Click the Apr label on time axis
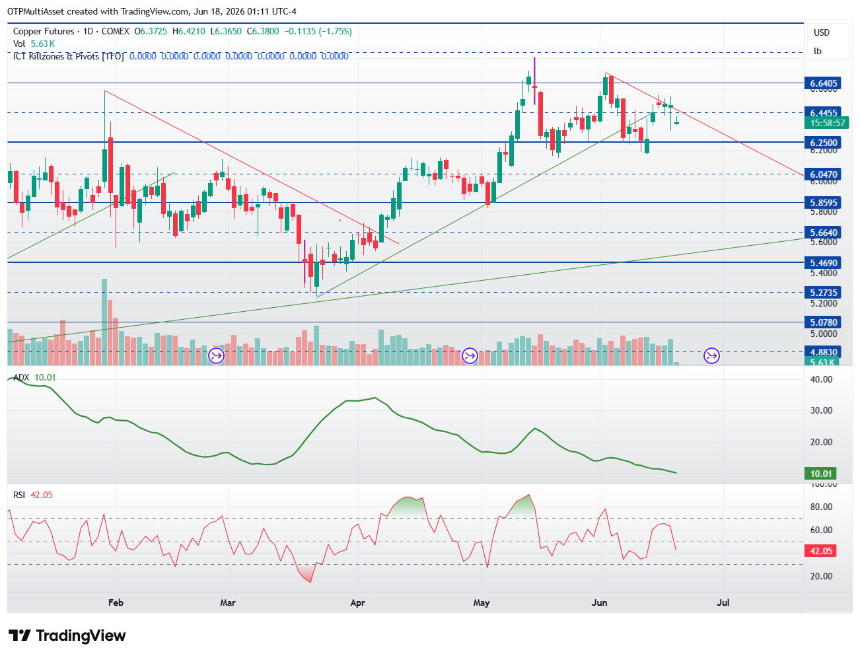 [x=357, y=603]
